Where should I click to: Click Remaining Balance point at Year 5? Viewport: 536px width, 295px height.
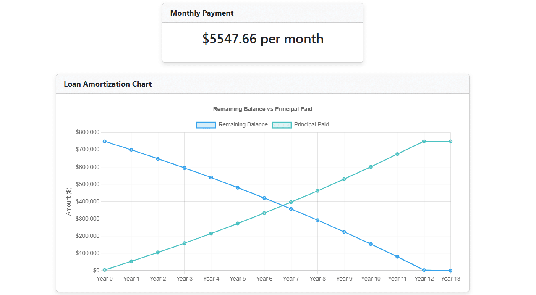coord(238,187)
